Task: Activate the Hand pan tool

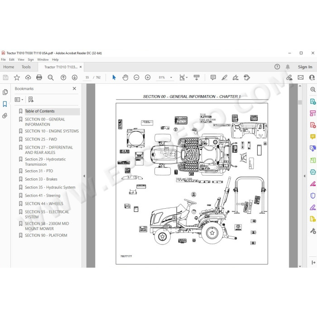Action: 125,77
